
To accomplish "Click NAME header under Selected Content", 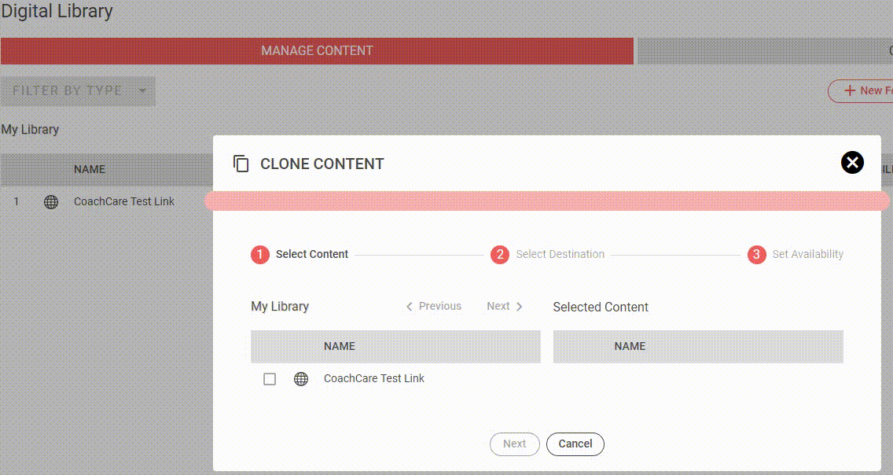I will (630, 347).
